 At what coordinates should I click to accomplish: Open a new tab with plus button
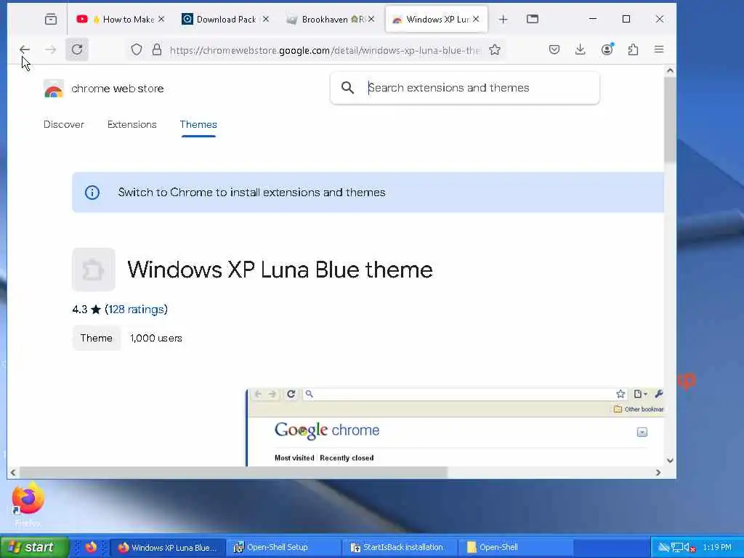pos(503,20)
